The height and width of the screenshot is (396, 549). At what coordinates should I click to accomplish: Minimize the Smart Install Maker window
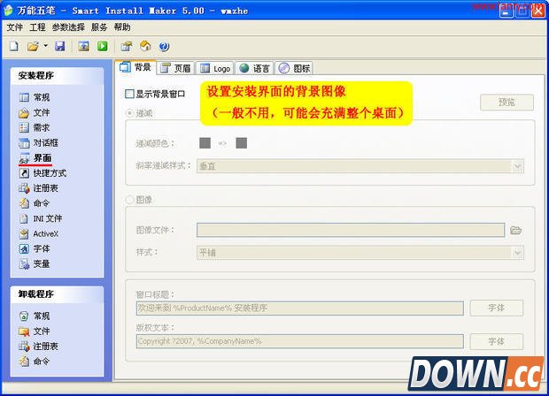coord(506,11)
